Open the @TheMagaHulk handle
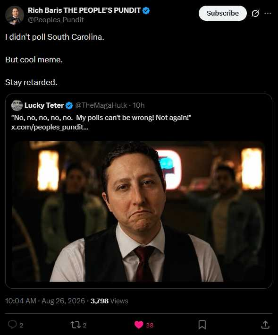The width and height of the screenshot is (278, 335). [x=101, y=105]
